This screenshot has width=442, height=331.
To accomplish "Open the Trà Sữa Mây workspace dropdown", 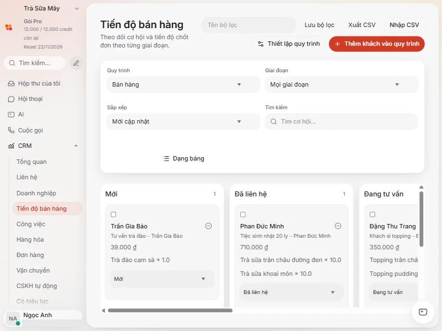I will coord(77,9).
